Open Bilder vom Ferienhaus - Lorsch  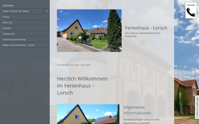tap(26, 45)
